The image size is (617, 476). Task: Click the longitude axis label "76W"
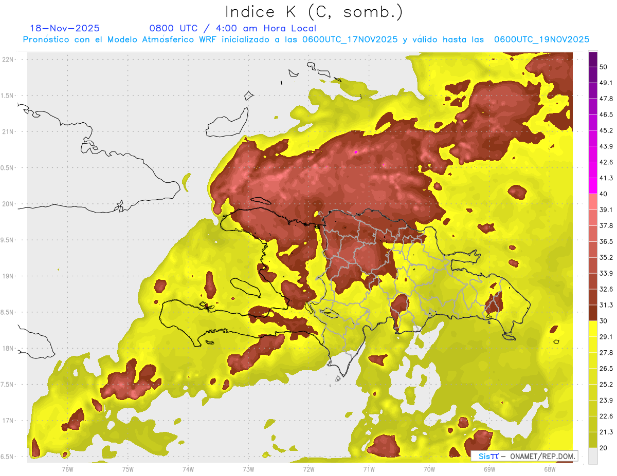coord(67,469)
